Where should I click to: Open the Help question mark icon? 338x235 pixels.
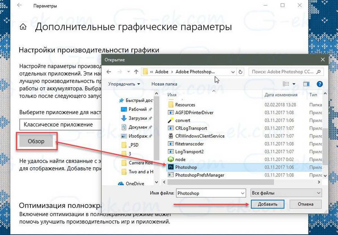coord(320,84)
